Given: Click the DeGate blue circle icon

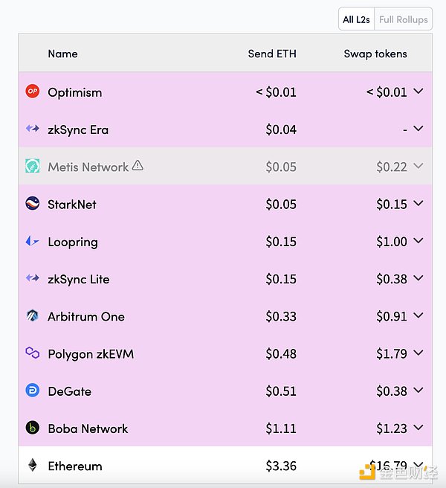Looking at the screenshot, I should [32, 391].
